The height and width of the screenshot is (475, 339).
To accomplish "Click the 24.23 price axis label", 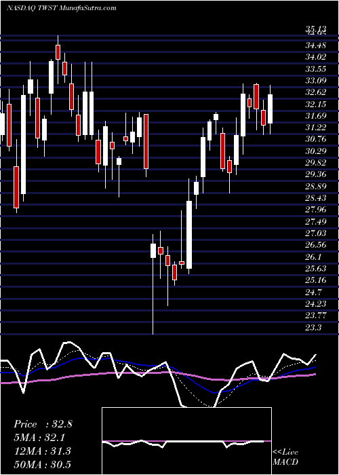I will 316,303.
